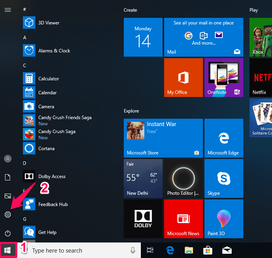Open the Netflix tile
Image resolution: width=272 pixels, height=258 pixels.
261,78
